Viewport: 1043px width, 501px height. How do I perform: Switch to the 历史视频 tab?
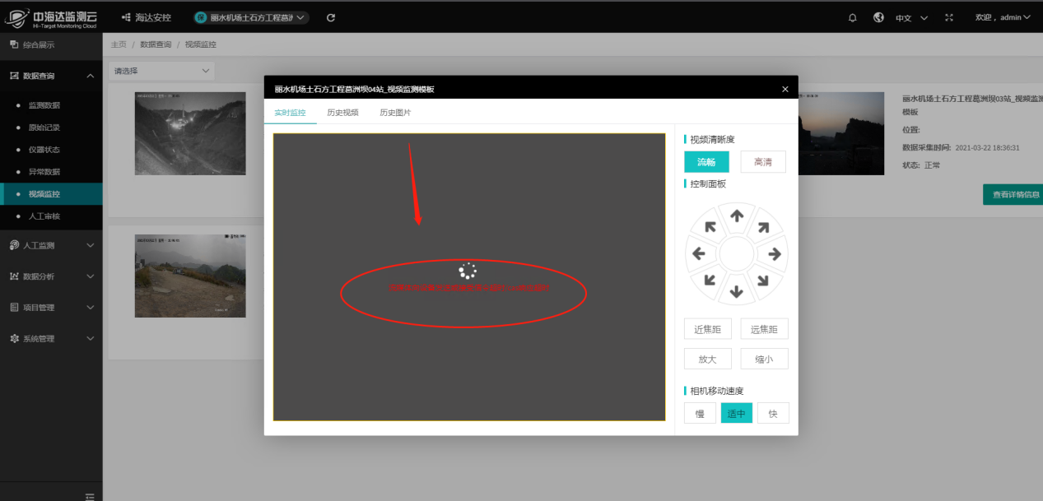pos(342,112)
